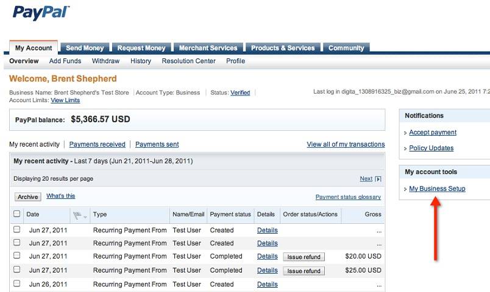
Task: Open Details for second Jun 27 Created payment
Action: (x=267, y=243)
